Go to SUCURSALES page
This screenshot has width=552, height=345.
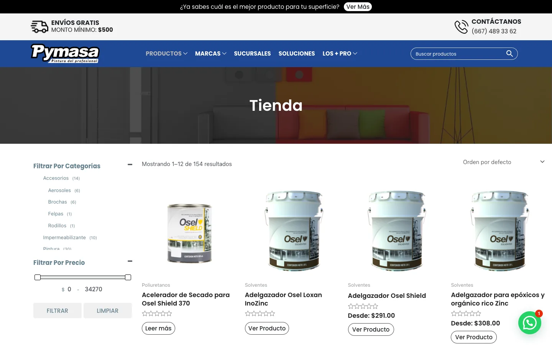252,54
